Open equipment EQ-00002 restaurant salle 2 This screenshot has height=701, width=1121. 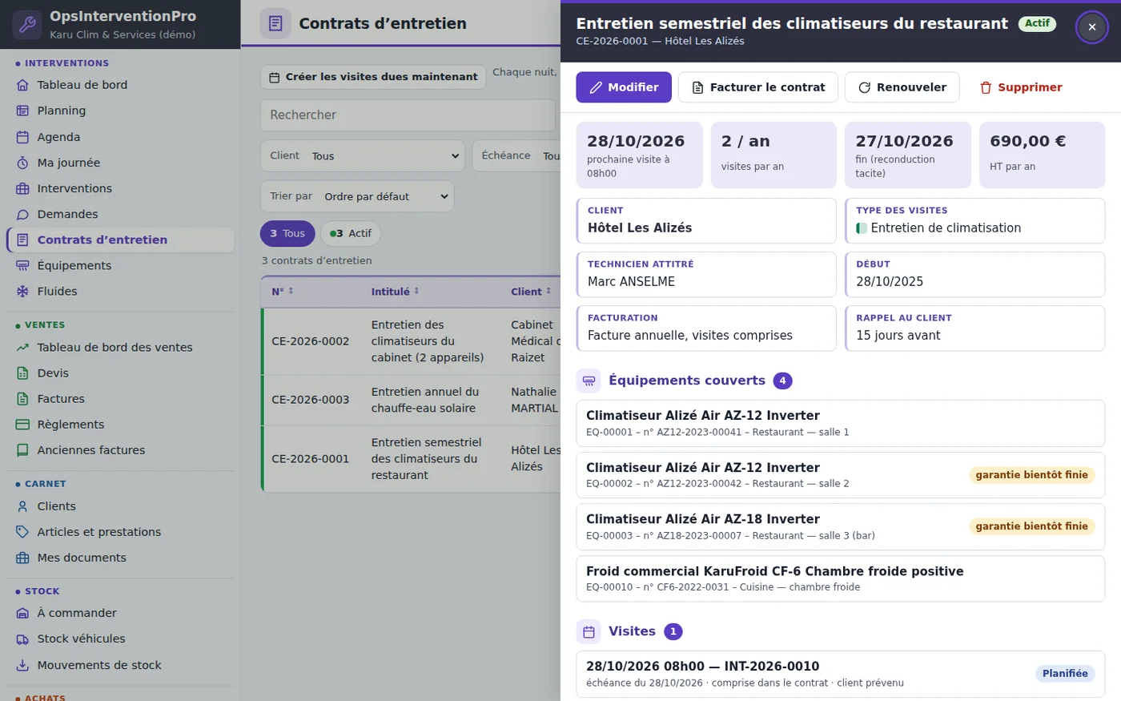[x=841, y=475]
